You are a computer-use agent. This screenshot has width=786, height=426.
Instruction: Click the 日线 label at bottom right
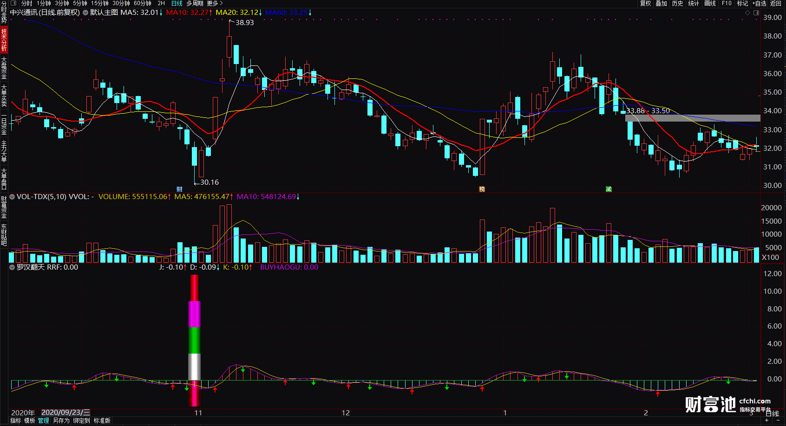click(772, 413)
